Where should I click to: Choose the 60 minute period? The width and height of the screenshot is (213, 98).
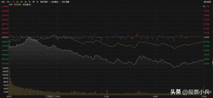click(25, 2)
